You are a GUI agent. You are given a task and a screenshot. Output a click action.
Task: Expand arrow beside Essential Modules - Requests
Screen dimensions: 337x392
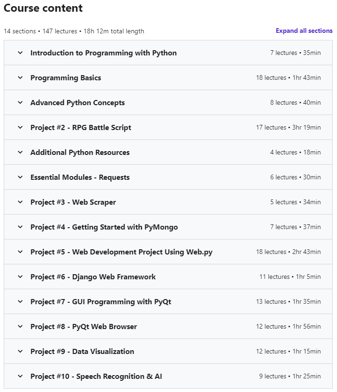tap(20, 177)
